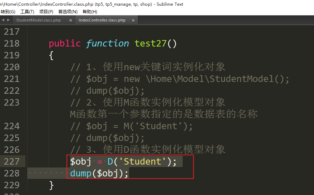
Task: Switch to the StudentModel.class.php tab
Action: pos(39,20)
